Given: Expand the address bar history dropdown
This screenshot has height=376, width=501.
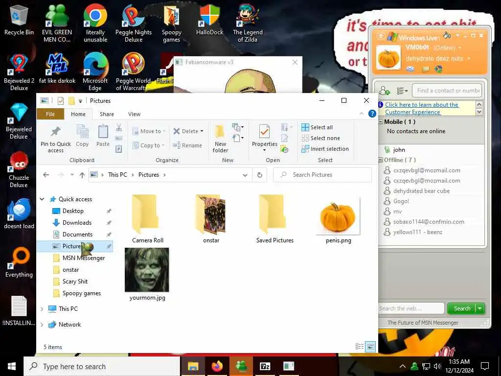Looking at the screenshot, I should [245, 175].
